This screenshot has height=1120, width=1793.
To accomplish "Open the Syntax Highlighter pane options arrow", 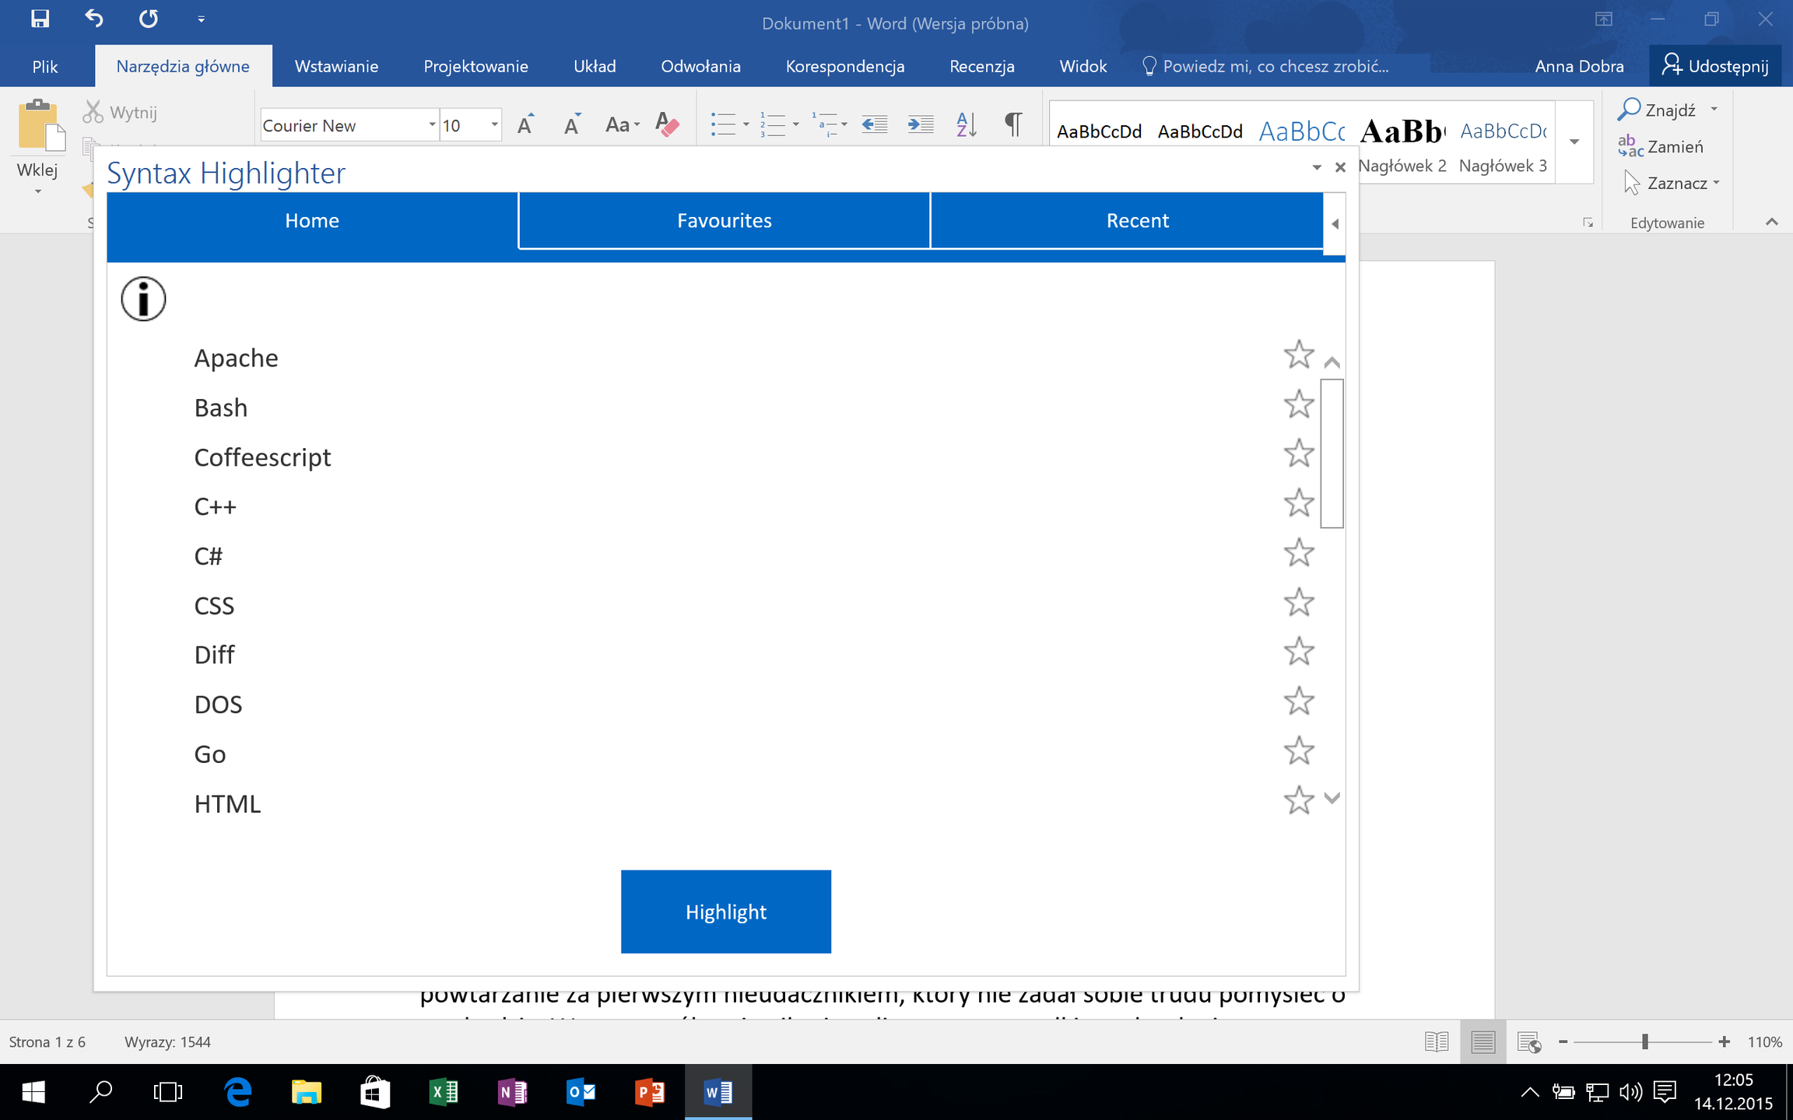I will click(x=1317, y=167).
